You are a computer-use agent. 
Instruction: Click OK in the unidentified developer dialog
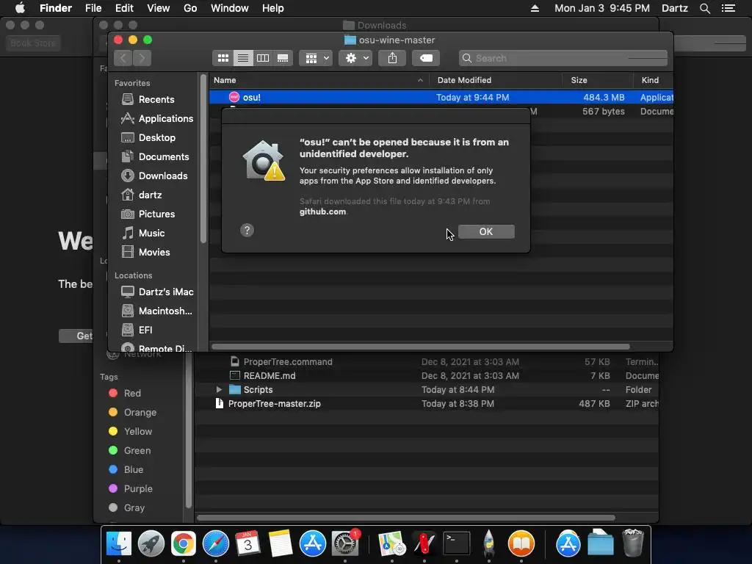[486, 231]
